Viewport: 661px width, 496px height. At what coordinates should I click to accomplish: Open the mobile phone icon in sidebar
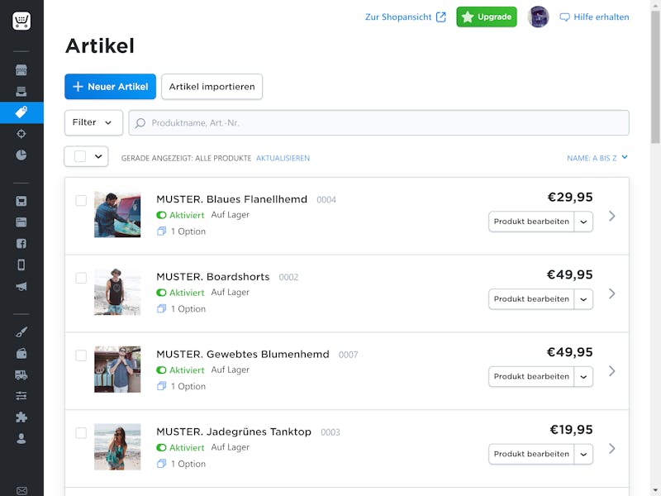point(21,265)
